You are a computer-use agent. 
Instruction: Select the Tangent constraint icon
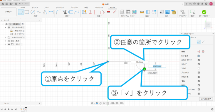pyautogui.click(x=102, y=12)
